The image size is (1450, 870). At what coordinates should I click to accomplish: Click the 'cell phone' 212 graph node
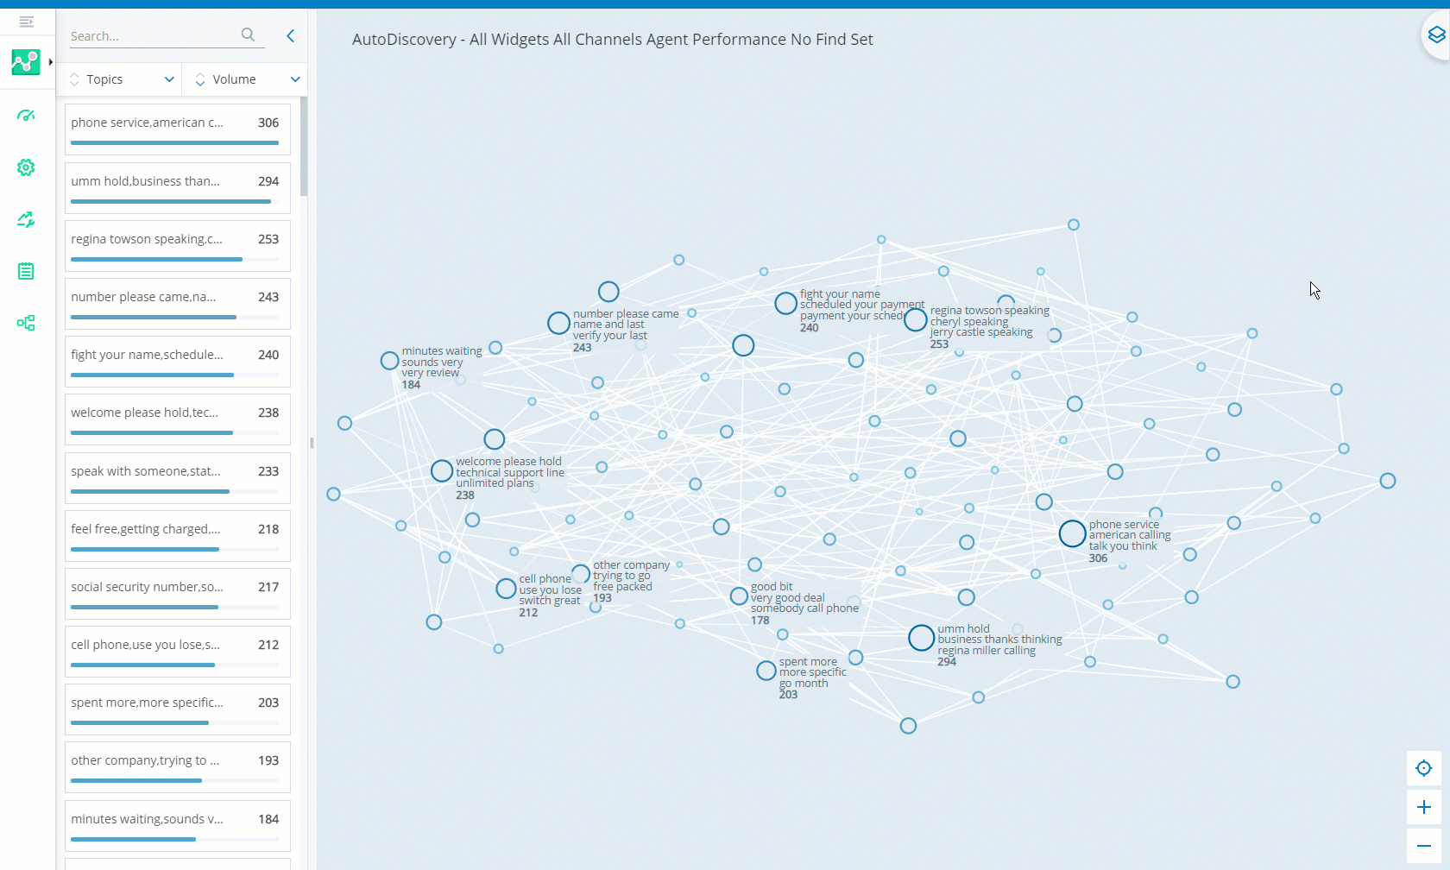coord(506,589)
